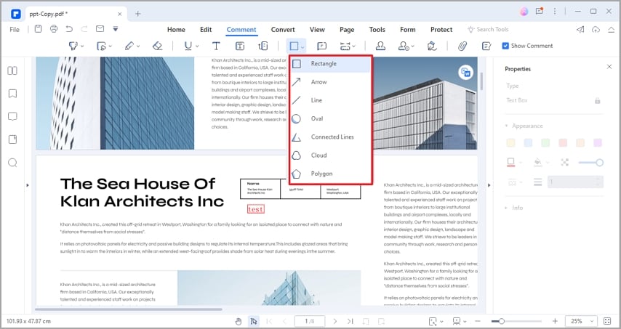This screenshot has width=621, height=329.
Task: Go to the View tab
Action: [317, 29]
